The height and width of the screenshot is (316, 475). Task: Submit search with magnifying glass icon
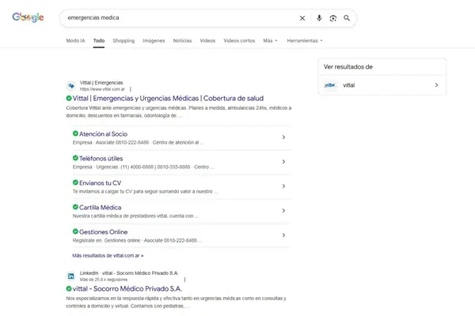(x=347, y=18)
